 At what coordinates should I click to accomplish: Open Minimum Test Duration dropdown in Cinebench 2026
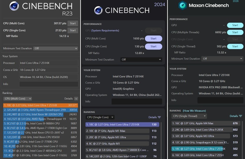click(x=222, y=59)
